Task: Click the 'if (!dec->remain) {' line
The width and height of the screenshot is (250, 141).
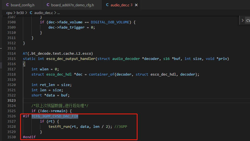Action: pos(51,111)
